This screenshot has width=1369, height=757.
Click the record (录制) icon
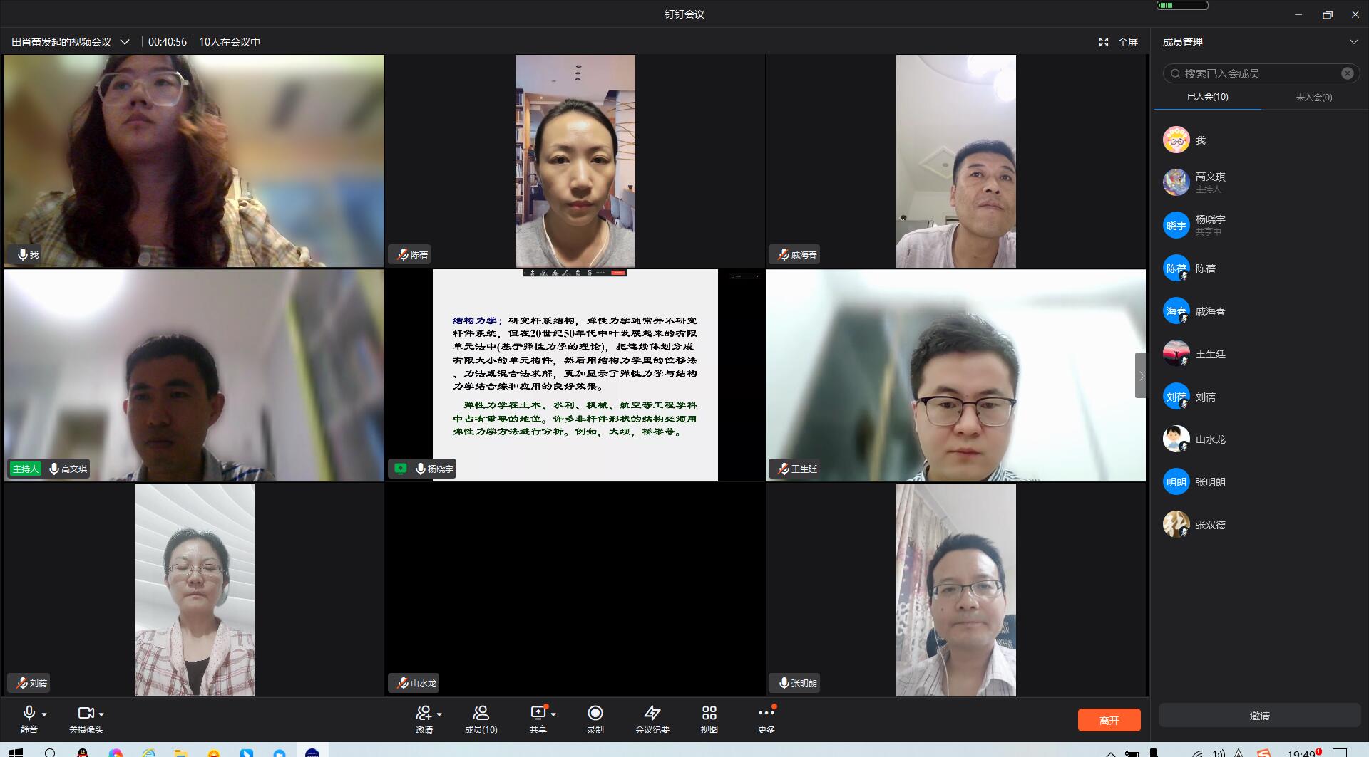[595, 714]
